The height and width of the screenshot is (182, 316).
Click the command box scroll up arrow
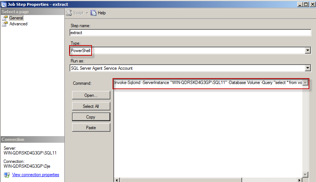pyautogui.click(x=305, y=83)
